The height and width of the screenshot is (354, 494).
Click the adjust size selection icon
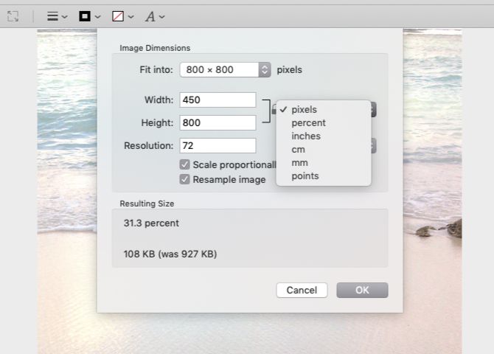point(13,16)
